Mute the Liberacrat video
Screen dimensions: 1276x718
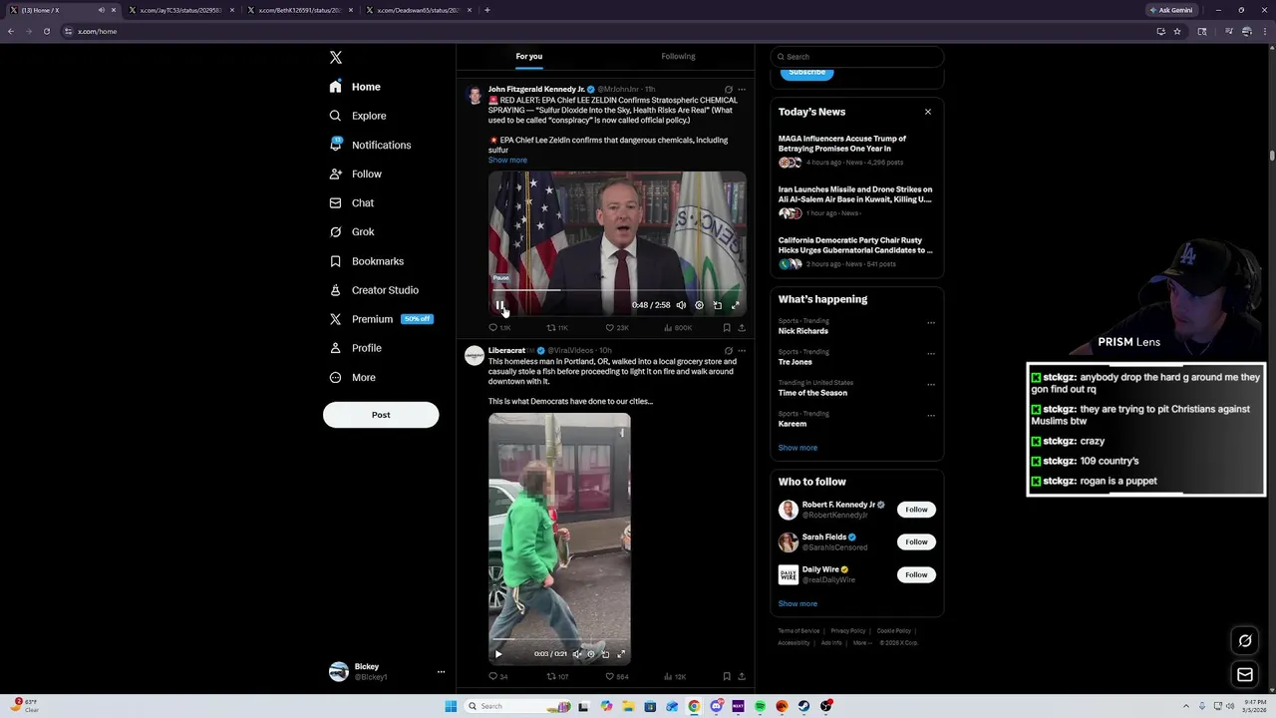pos(576,654)
